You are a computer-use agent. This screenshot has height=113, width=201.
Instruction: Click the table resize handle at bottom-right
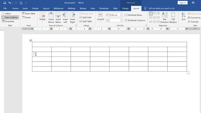(x=188, y=73)
